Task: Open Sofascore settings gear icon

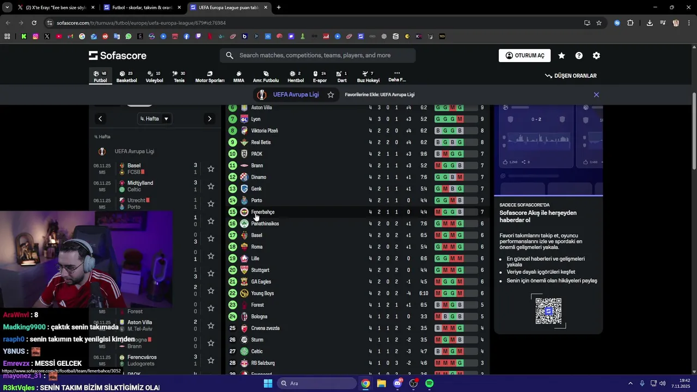Action: [596, 56]
